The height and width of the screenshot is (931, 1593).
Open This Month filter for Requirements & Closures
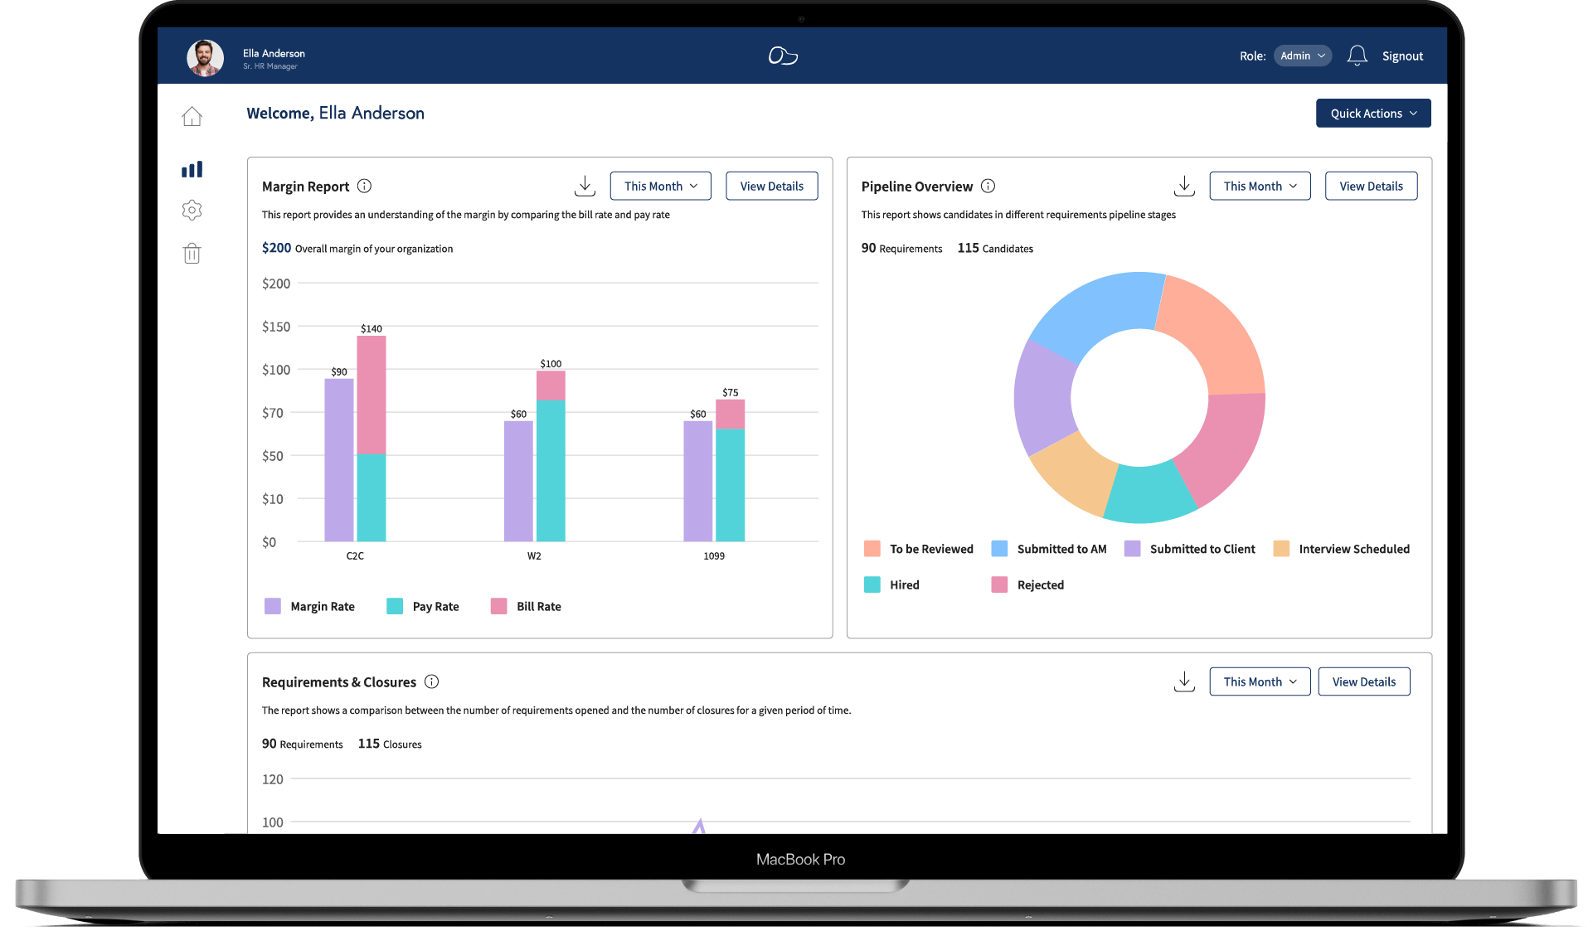[x=1259, y=681]
